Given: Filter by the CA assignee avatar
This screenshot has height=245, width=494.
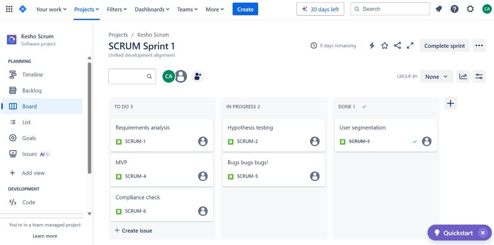Looking at the screenshot, I should (168, 76).
